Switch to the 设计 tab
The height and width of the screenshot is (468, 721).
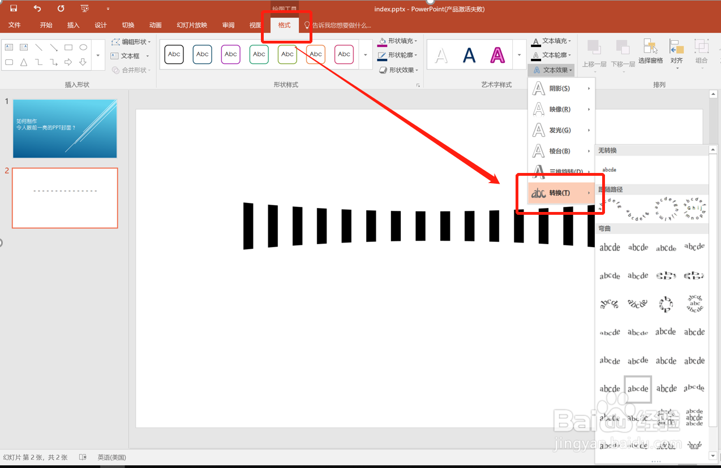click(x=101, y=25)
